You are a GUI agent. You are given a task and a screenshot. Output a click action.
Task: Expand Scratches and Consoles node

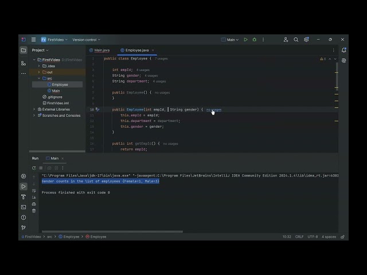[x=34, y=115]
